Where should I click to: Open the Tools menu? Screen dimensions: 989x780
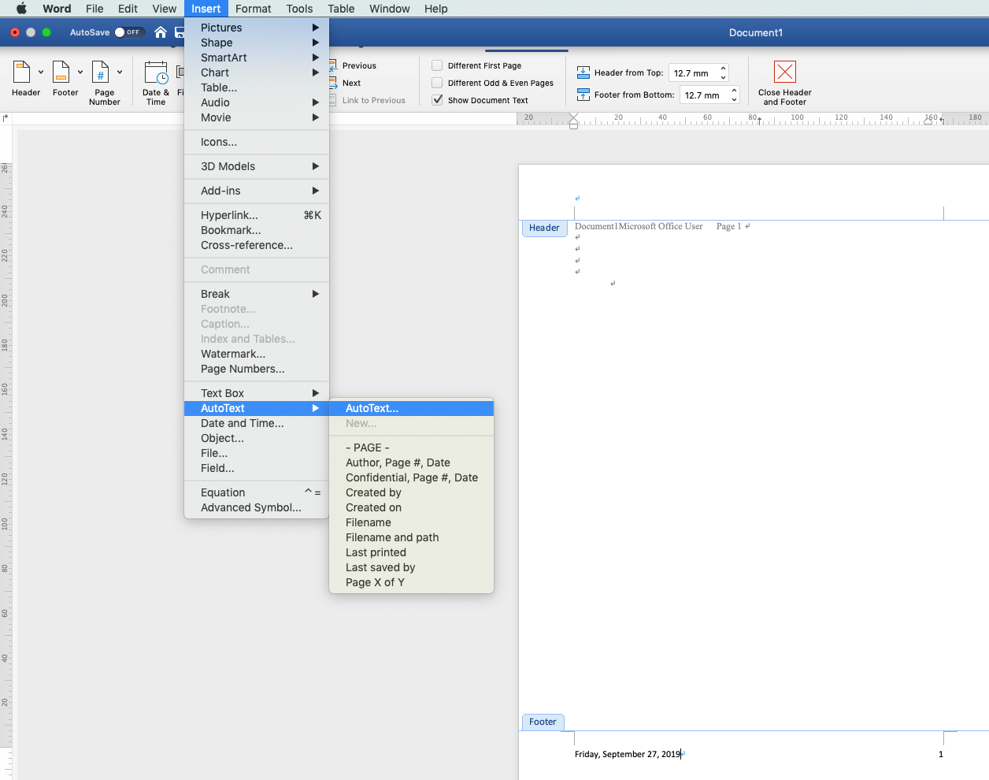pyautogui.click(x=299, y=9)
